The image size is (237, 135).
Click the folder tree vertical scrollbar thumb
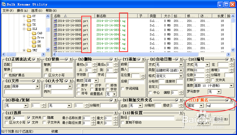(48, 29)
